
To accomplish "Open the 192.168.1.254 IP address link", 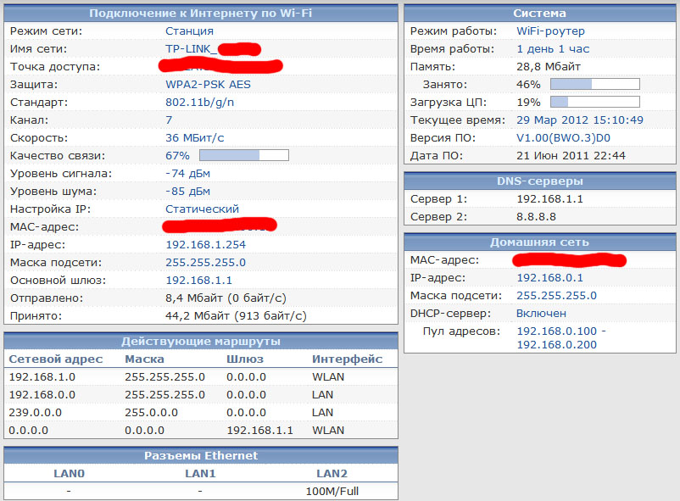I will click(205, 245).
